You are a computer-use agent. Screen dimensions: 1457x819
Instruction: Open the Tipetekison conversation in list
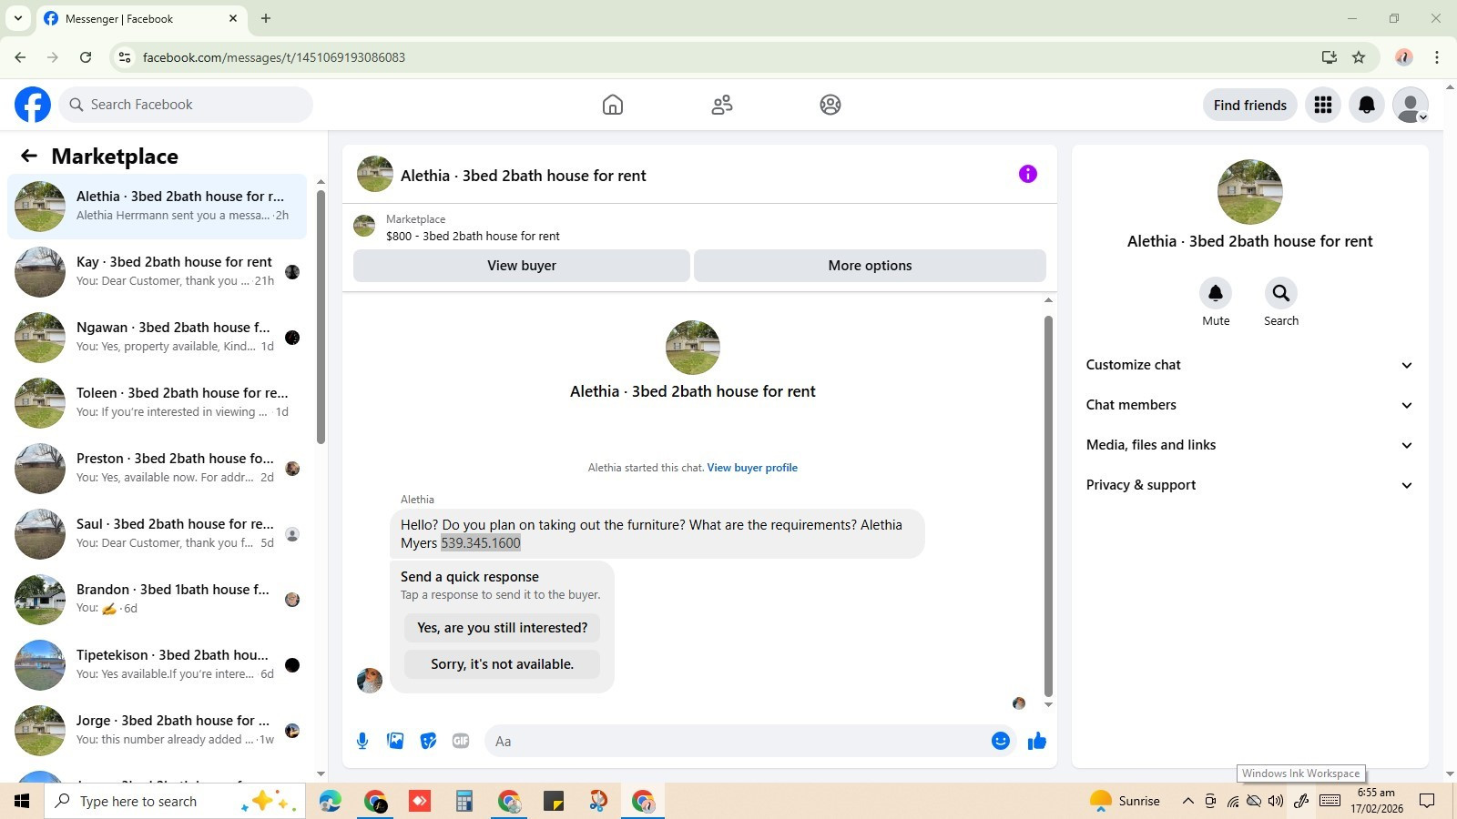coord(157,665)
